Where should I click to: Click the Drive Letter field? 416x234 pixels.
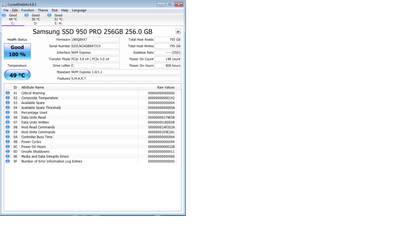(x=95, y=66)
